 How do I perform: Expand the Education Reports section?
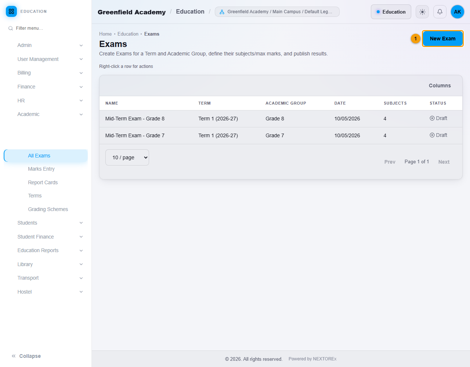46,250
